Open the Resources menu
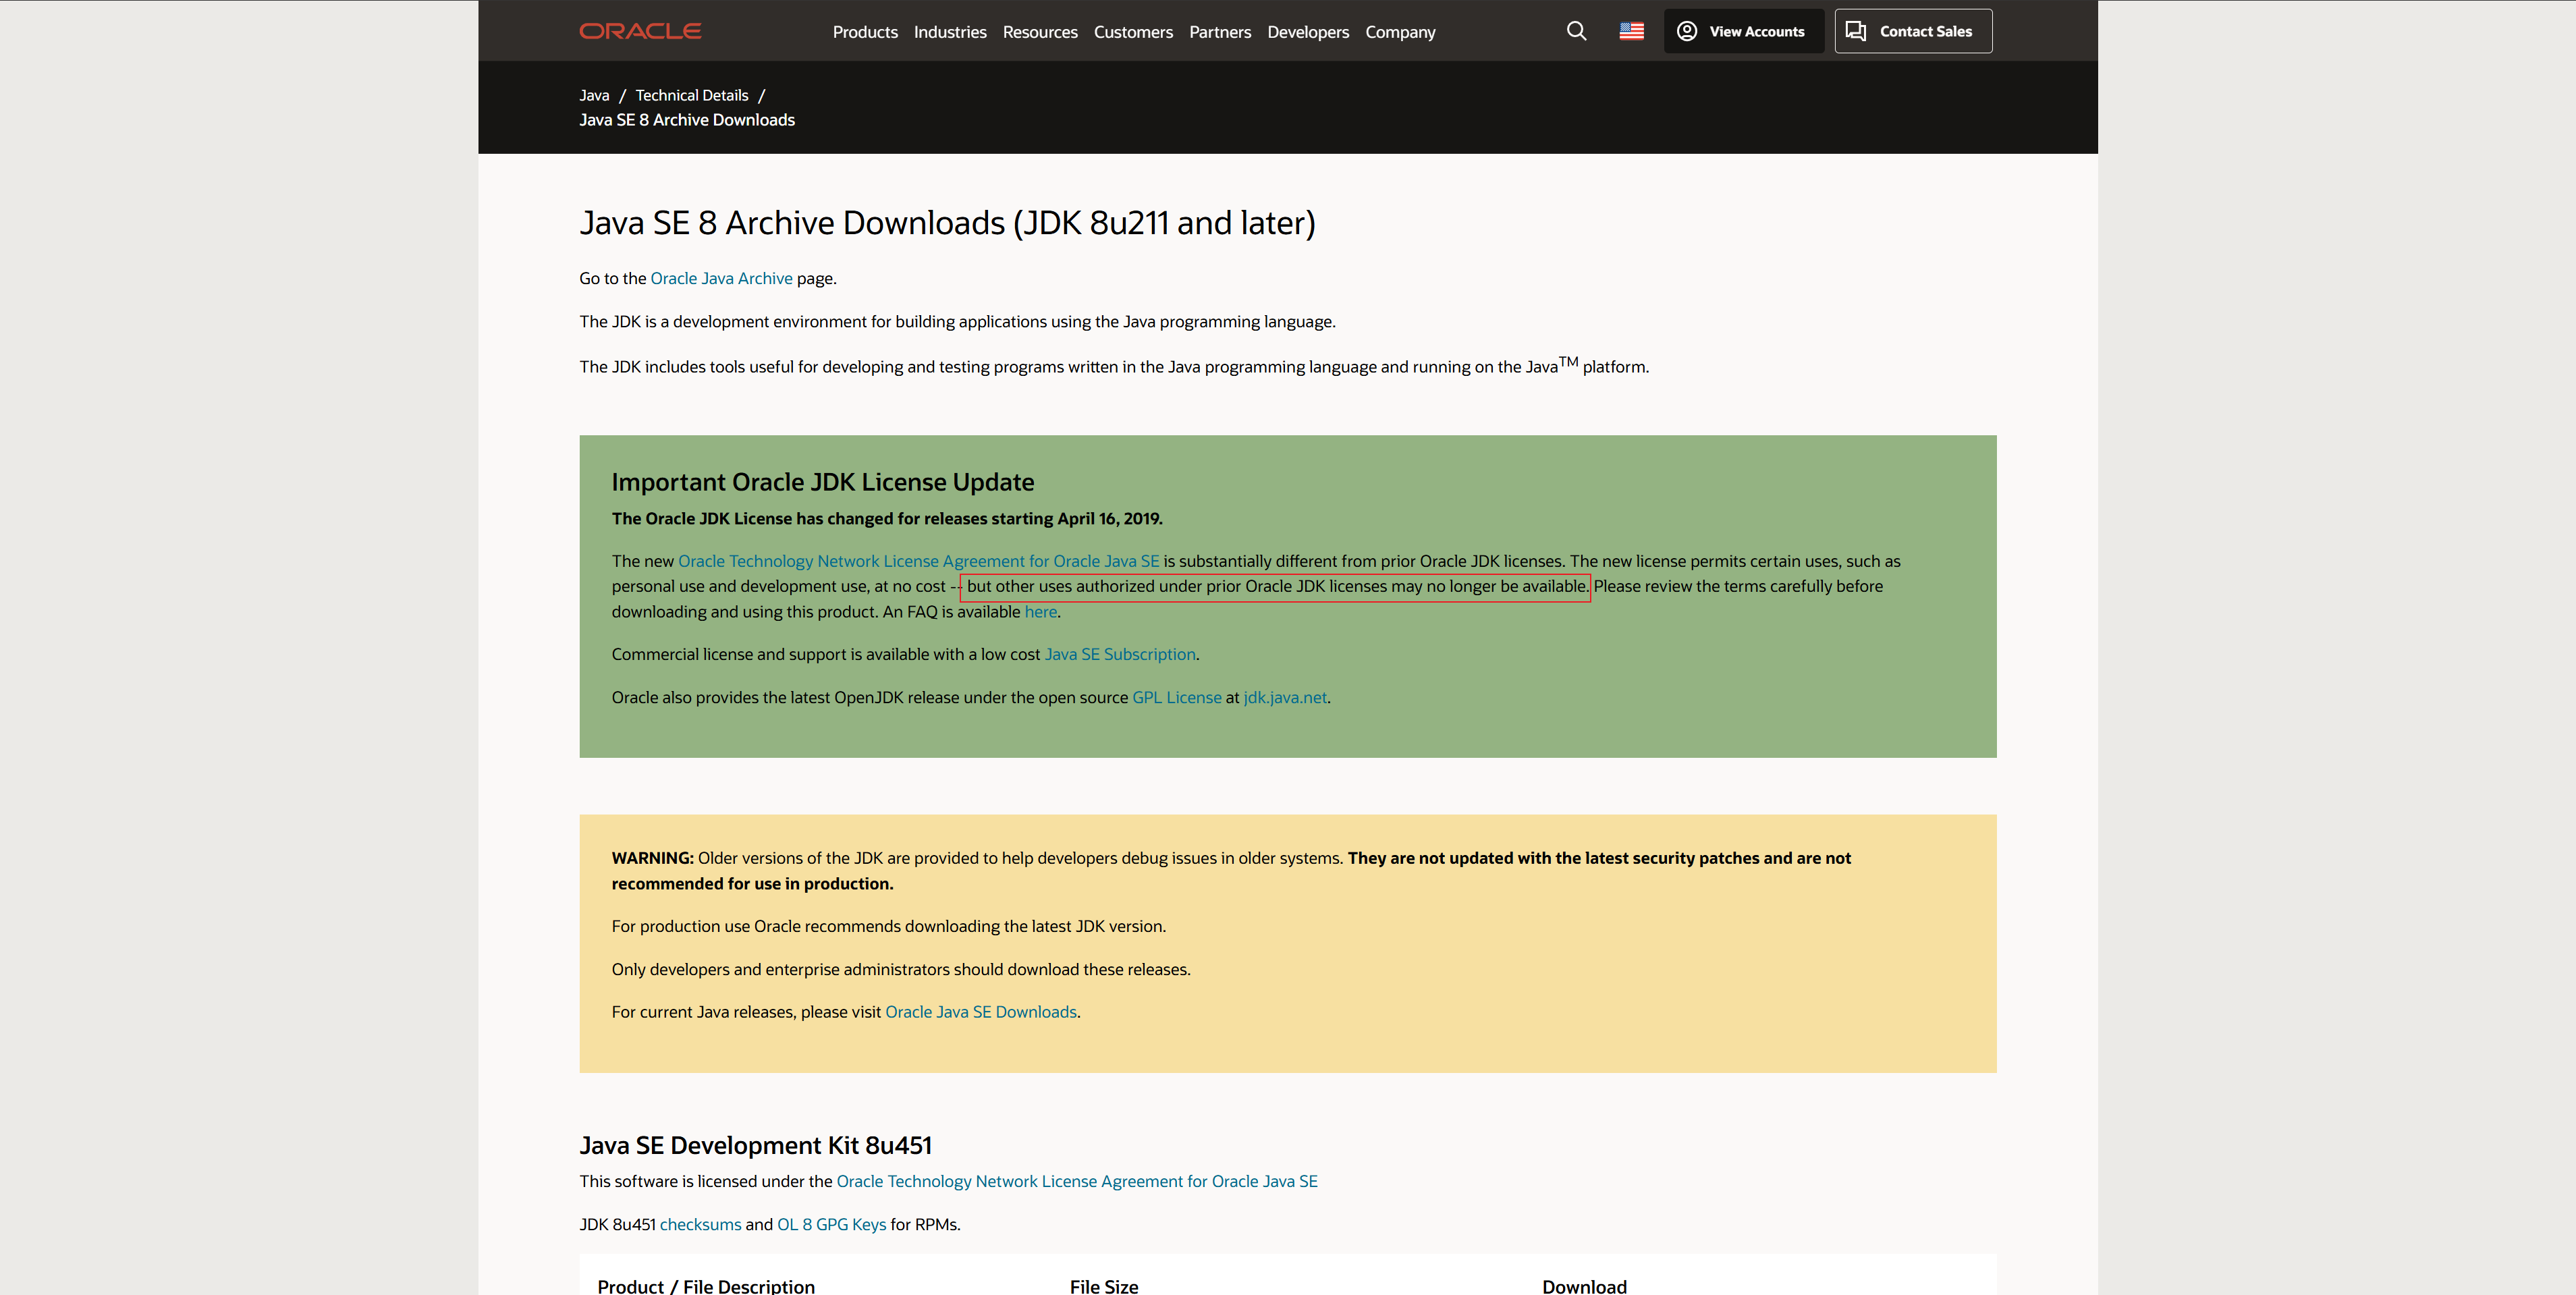2576x1295 pixels. (x=1040, y=32)
